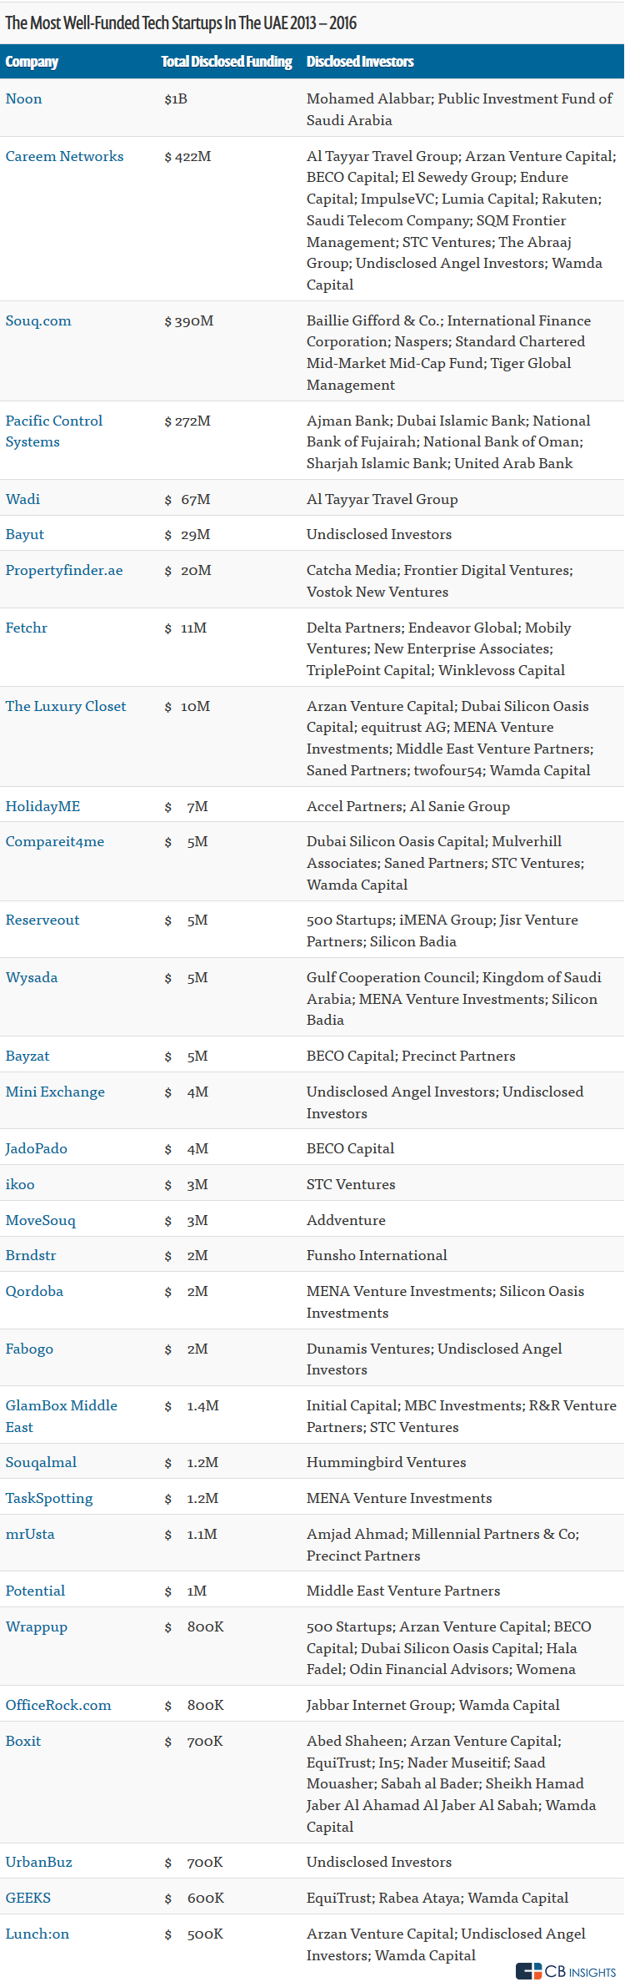The height and width of the screenshot is (1987, 625).
Task: Open the OfficeRock.com link
Action: (58, 1705)
